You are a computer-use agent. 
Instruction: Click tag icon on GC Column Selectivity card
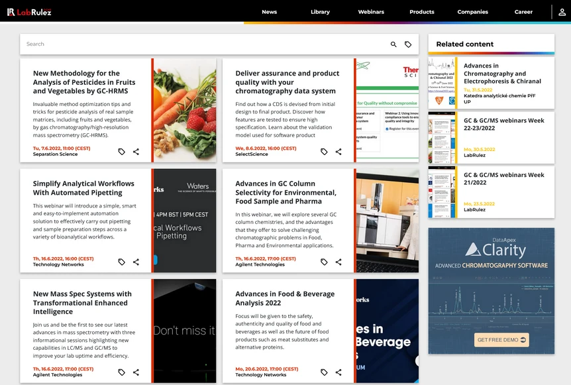click(324, 262)
